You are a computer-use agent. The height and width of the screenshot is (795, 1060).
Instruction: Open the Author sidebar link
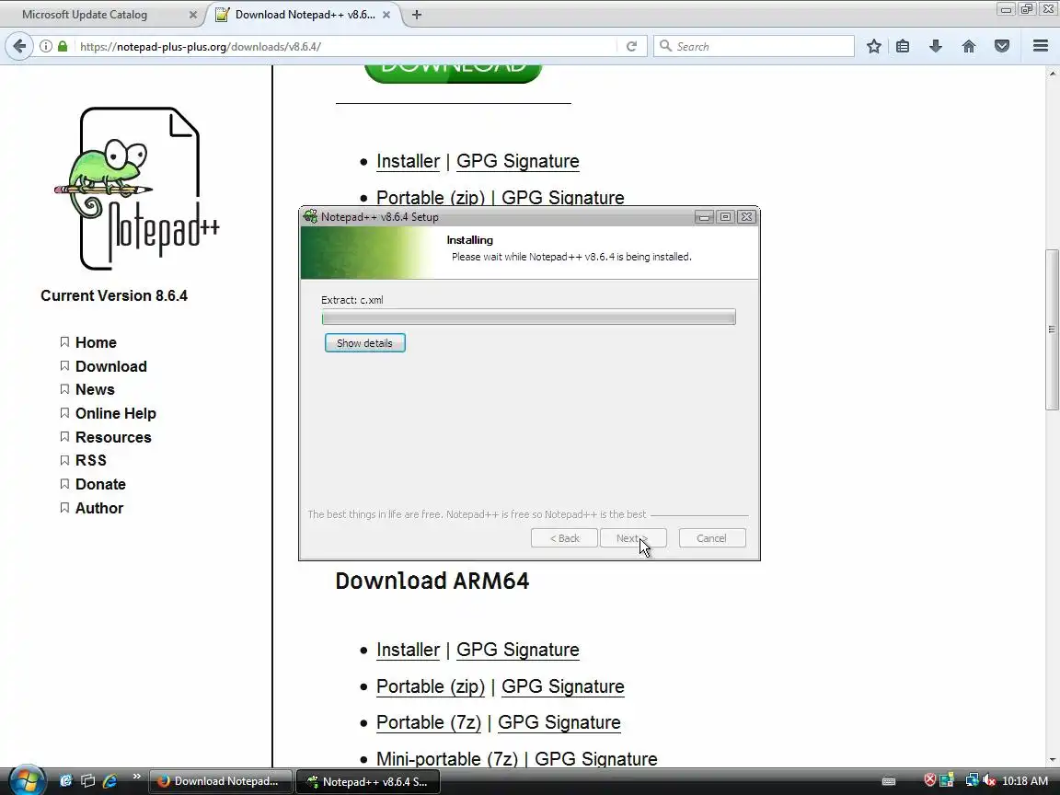click(x=98, y=508)
